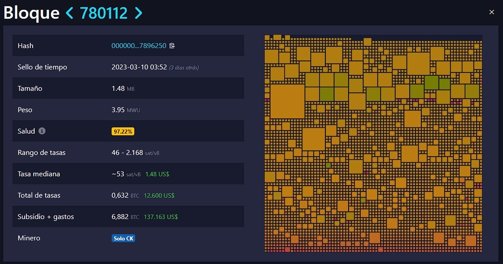The image size is (503, 264).
Task: Click the Bloque title heading
Action: click(31, 13)
